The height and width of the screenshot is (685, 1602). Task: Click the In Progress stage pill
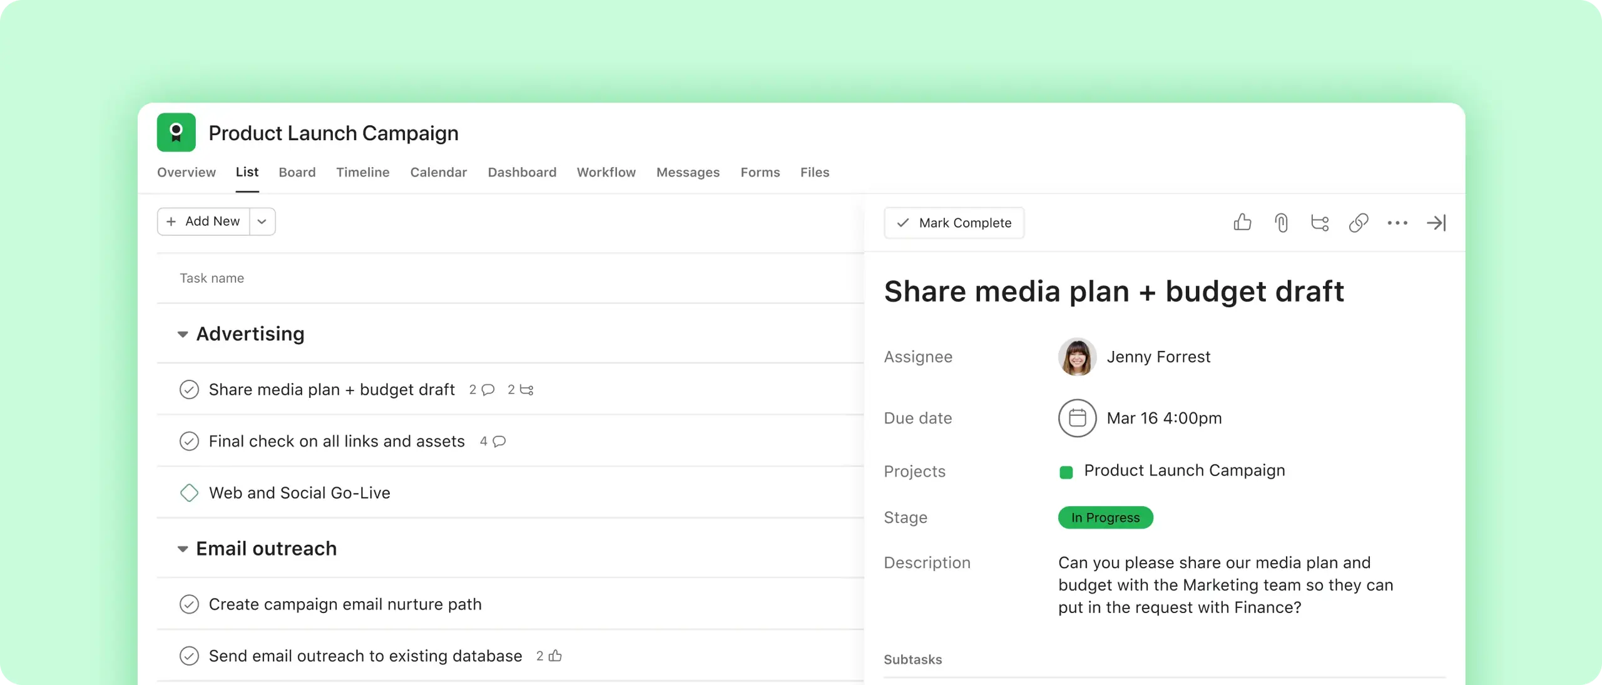tap(1105, 517)
